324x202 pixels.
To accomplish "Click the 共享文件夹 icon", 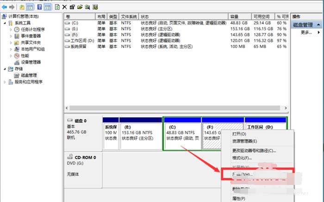I will (x=17, y=43).
